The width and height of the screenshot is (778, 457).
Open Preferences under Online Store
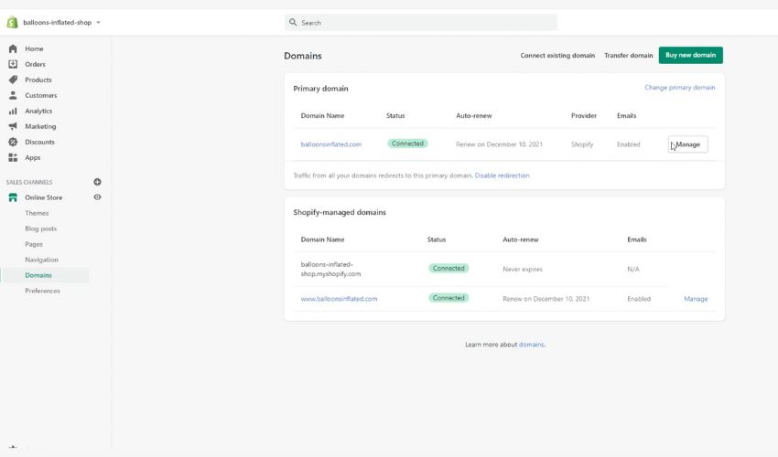pyautogui.click(x=42, y=291)
